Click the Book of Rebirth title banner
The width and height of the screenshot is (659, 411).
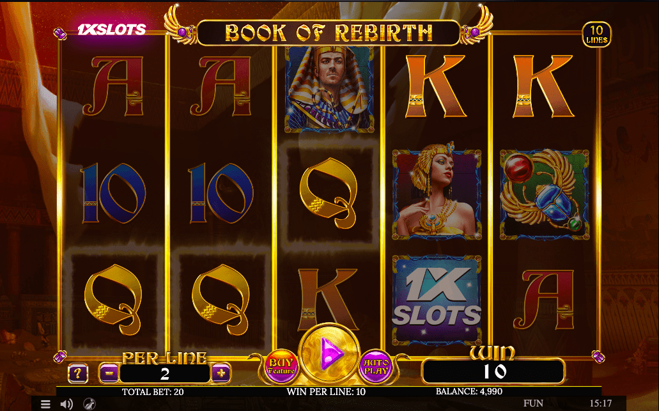[x=329, y=33]
